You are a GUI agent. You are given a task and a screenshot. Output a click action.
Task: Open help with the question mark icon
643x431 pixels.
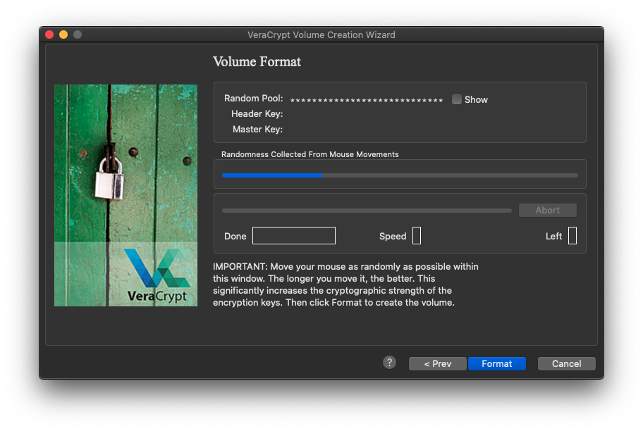point(389,362)
